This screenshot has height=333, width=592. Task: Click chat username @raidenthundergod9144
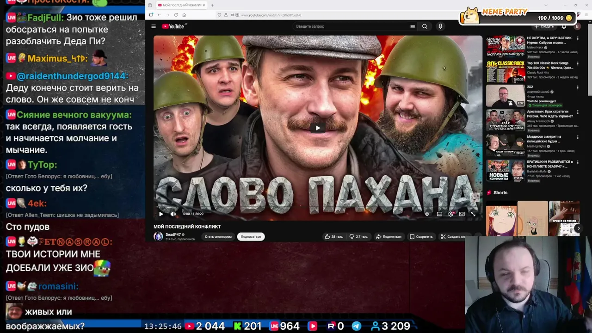(72, 76)
